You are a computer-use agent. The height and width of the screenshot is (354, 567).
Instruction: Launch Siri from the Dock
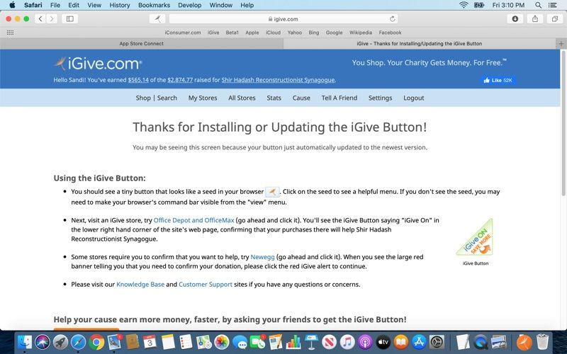click(43, 342)
